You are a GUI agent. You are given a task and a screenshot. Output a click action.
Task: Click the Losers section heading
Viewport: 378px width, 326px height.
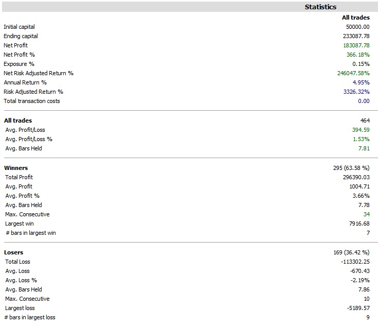pyautogui.click(x=14, y=252)
